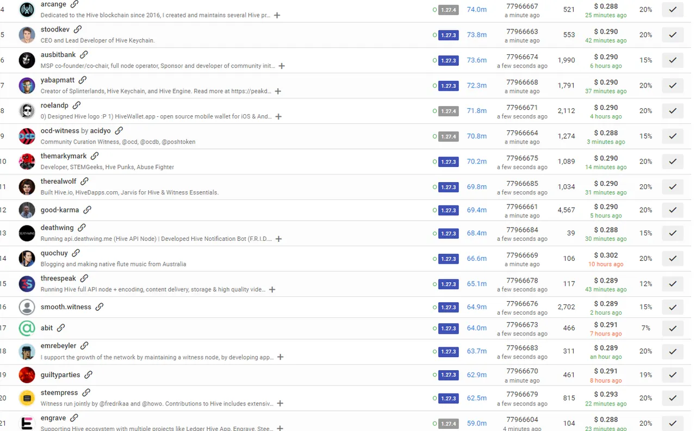
Task: Expand the ausbitbank description with plus
Action: [x=282, y=66]
